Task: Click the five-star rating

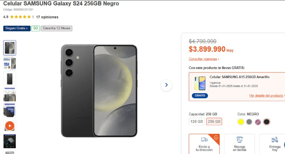Action: coord(20,17)
